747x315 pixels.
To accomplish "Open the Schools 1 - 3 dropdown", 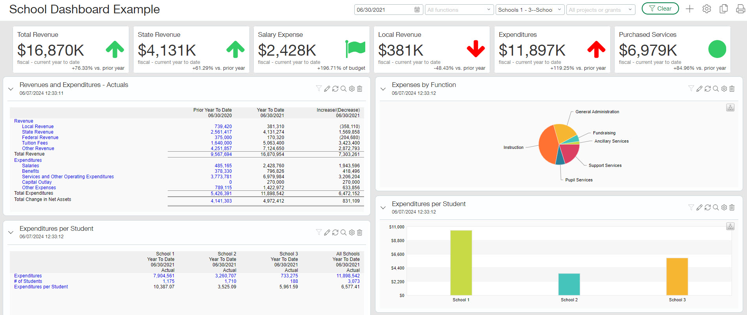I will [530, 10].
